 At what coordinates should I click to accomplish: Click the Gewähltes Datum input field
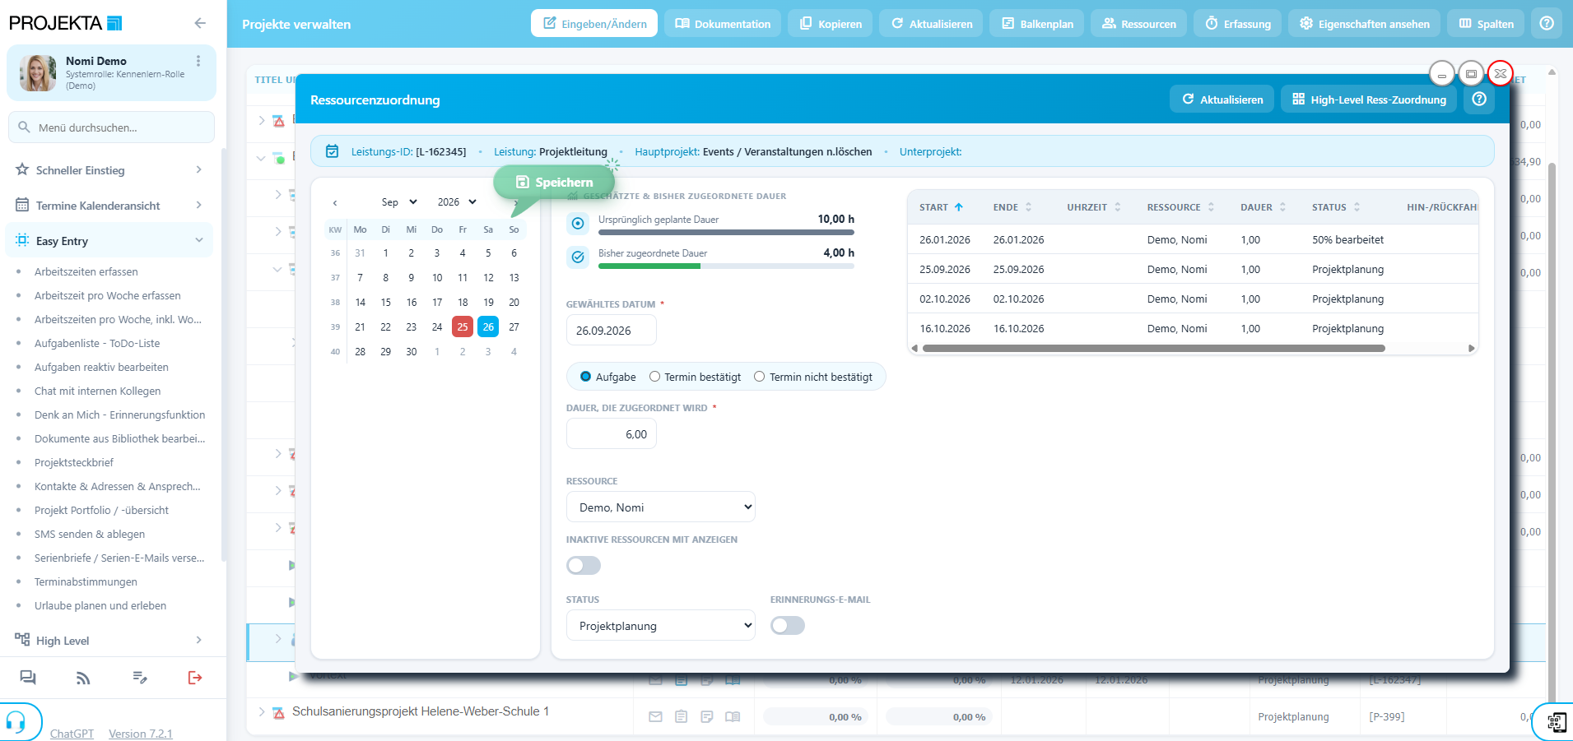(x=612, y=331)
